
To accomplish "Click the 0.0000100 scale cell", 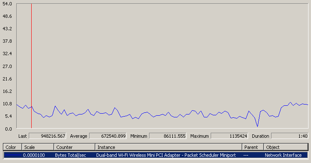I will pyautogui.click(x=34, y=155).
